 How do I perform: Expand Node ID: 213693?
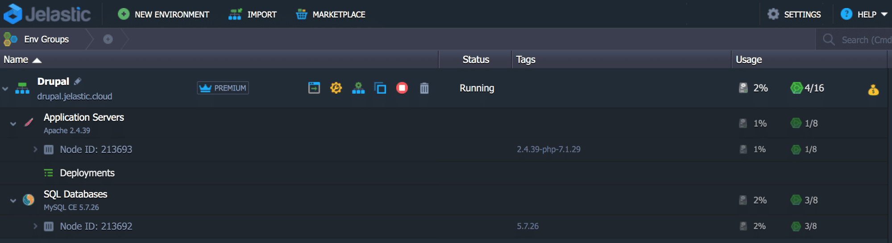(x=35, y=149)
